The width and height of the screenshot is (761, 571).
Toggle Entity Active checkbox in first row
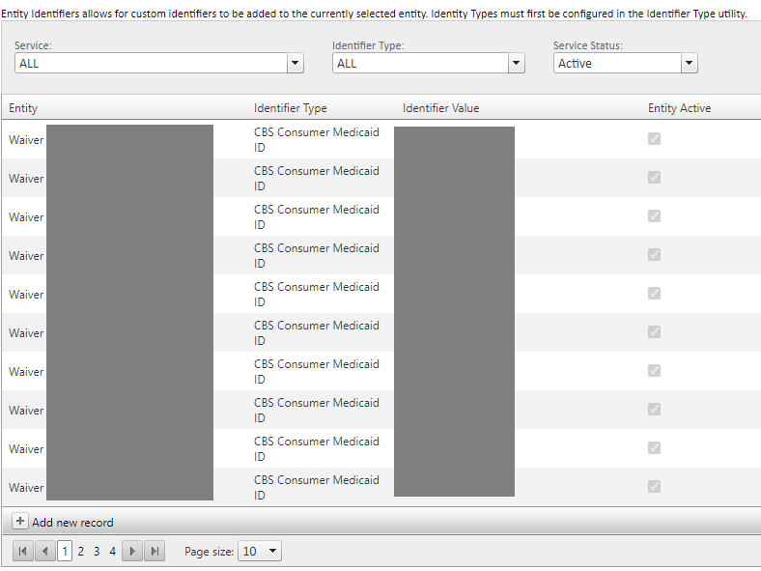(654, 139)
